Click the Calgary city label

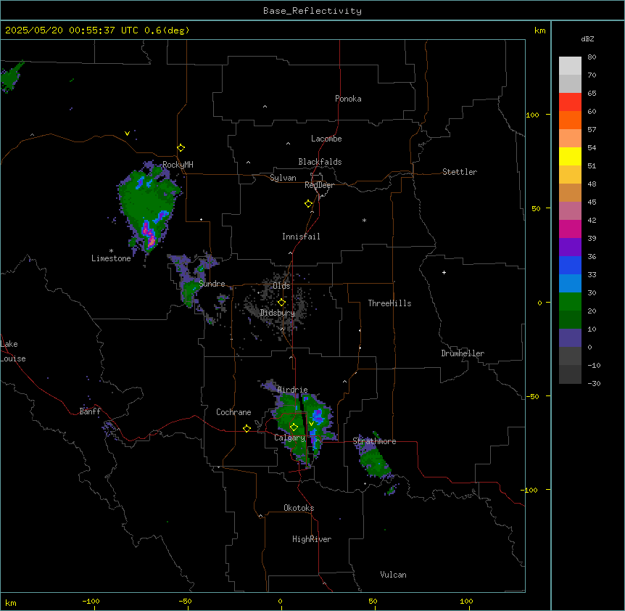click(x=290, y=438)
